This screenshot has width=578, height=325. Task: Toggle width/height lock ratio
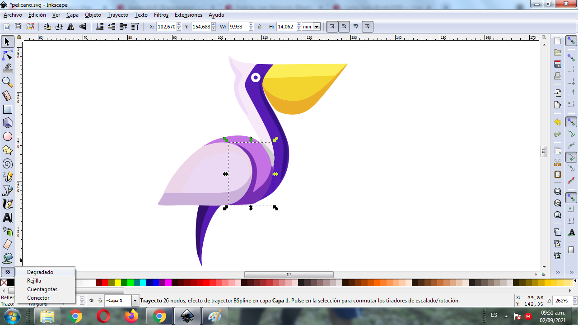pyautogui.click(x=260, y=27)
